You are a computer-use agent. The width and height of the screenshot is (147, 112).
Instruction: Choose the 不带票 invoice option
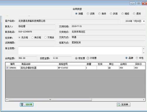click(91, 58)
